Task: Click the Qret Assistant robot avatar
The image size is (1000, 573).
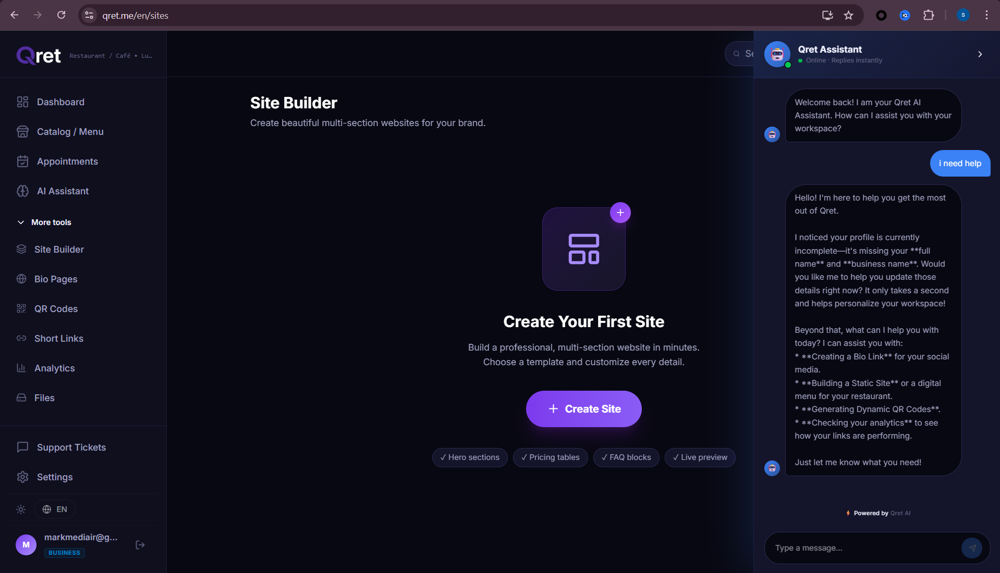Action: (x=777, y=54)
